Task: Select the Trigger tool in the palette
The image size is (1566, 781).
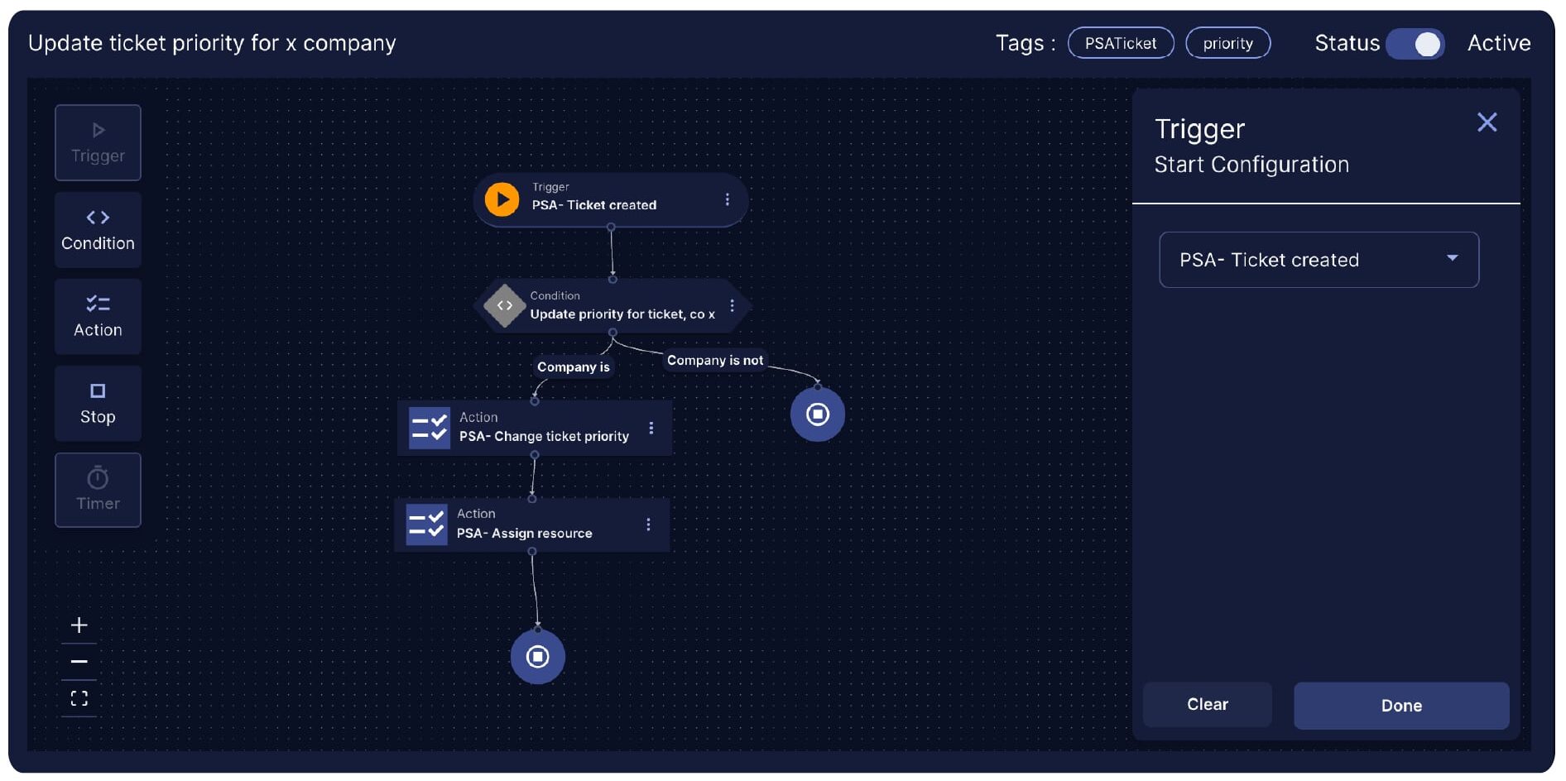Action: tap(98, 142)
